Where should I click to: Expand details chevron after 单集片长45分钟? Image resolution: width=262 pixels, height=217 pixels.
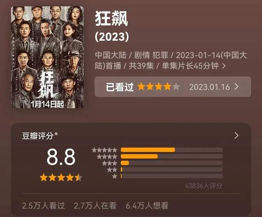click(224, 66)
